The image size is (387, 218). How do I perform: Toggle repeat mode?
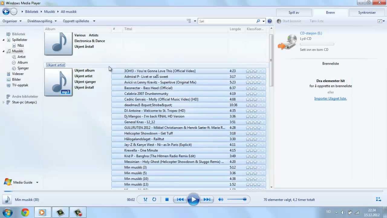tap(154, 200)
